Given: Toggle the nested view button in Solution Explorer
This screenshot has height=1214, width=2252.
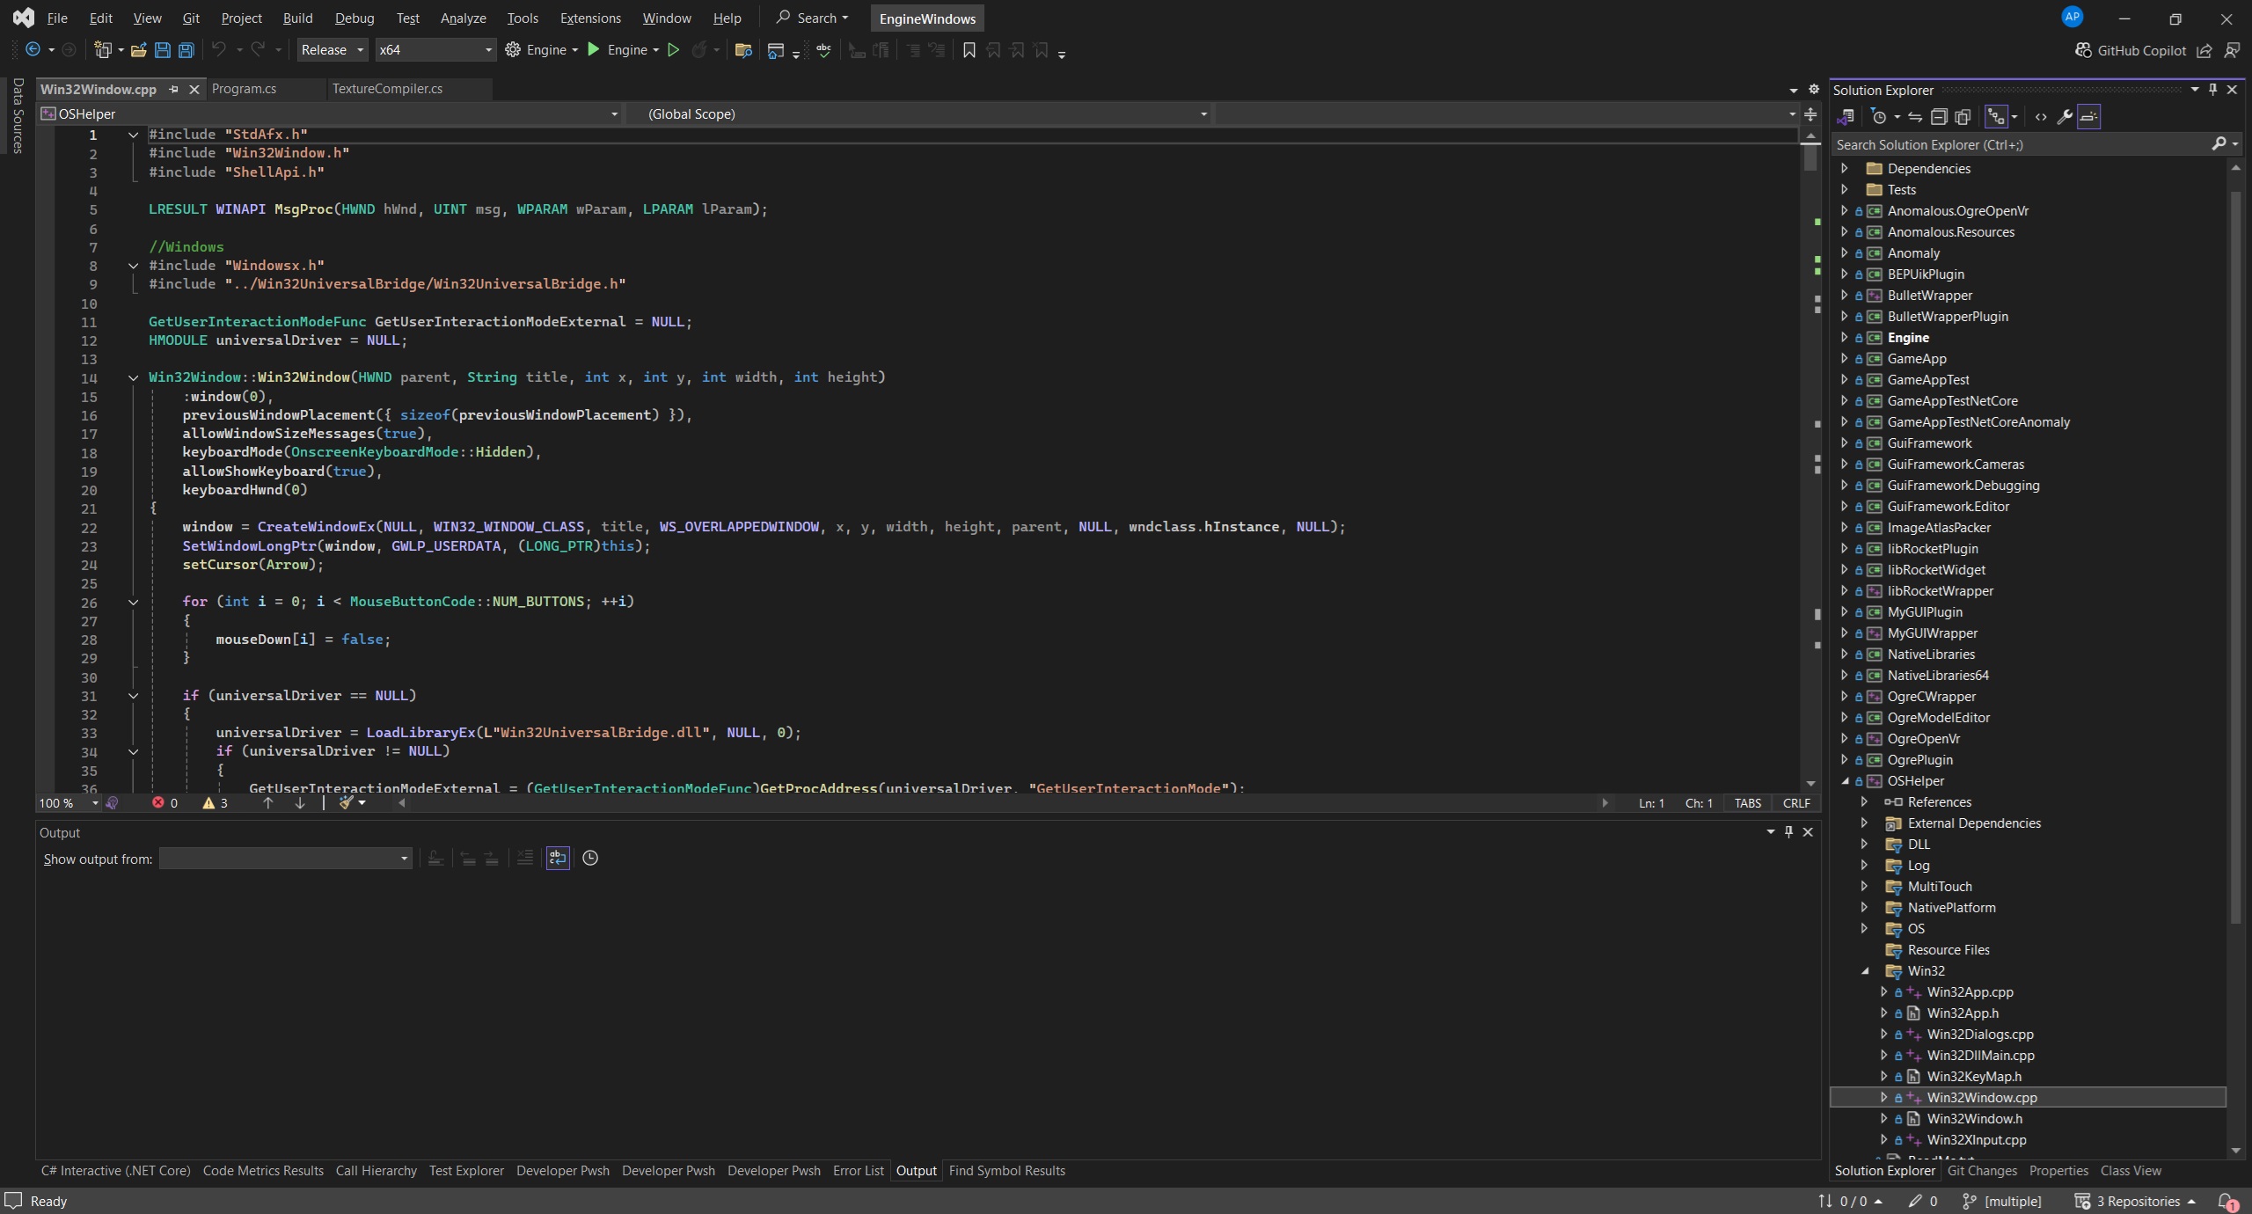Looking at the screenshot, I should click(1996, 116).
